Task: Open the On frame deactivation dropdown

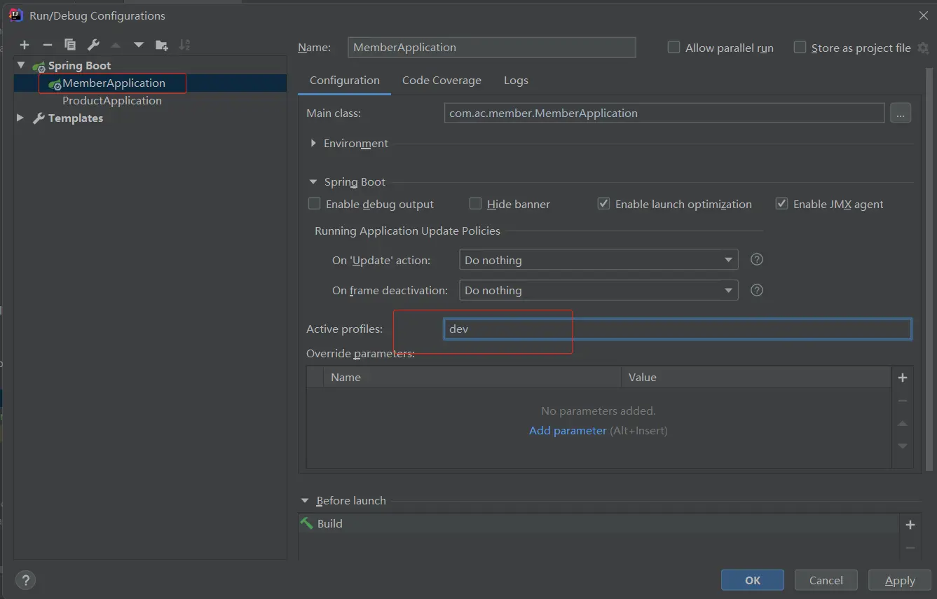Action: coord(599,290)
